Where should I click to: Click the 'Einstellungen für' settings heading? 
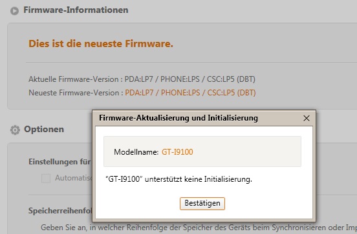(59, 162)
